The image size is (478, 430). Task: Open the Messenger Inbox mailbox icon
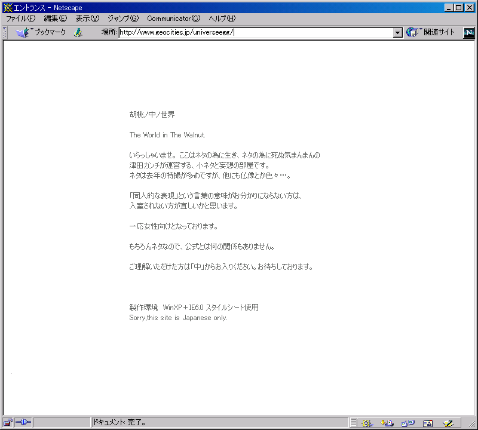387,423
